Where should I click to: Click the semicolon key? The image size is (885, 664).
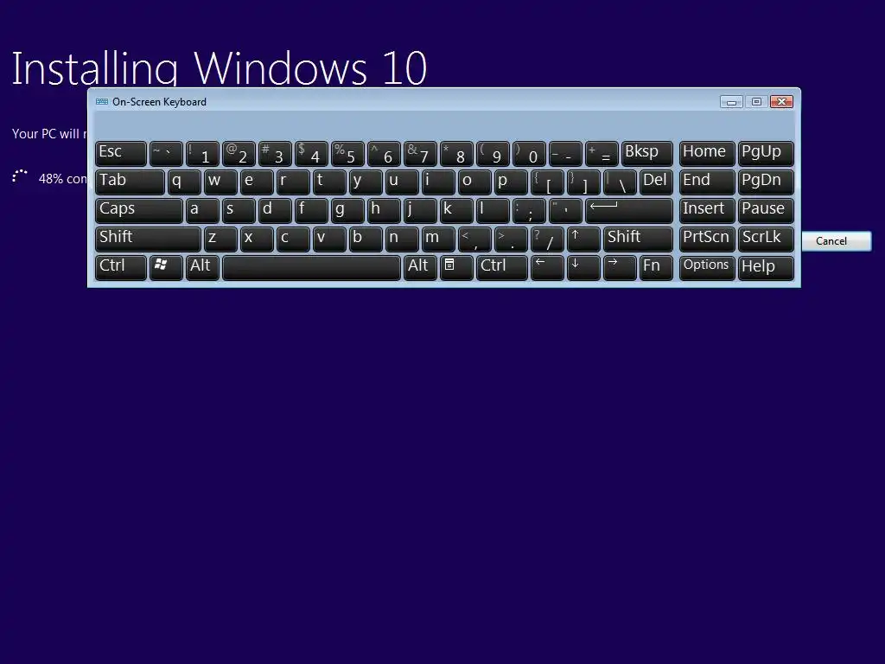(529, 210)
